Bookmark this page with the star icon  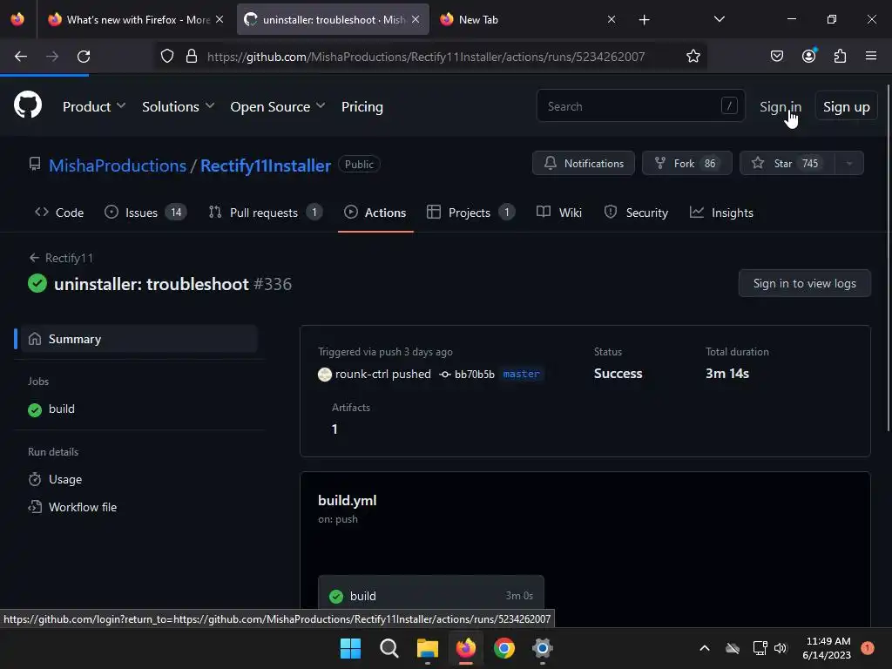(693, 57)
